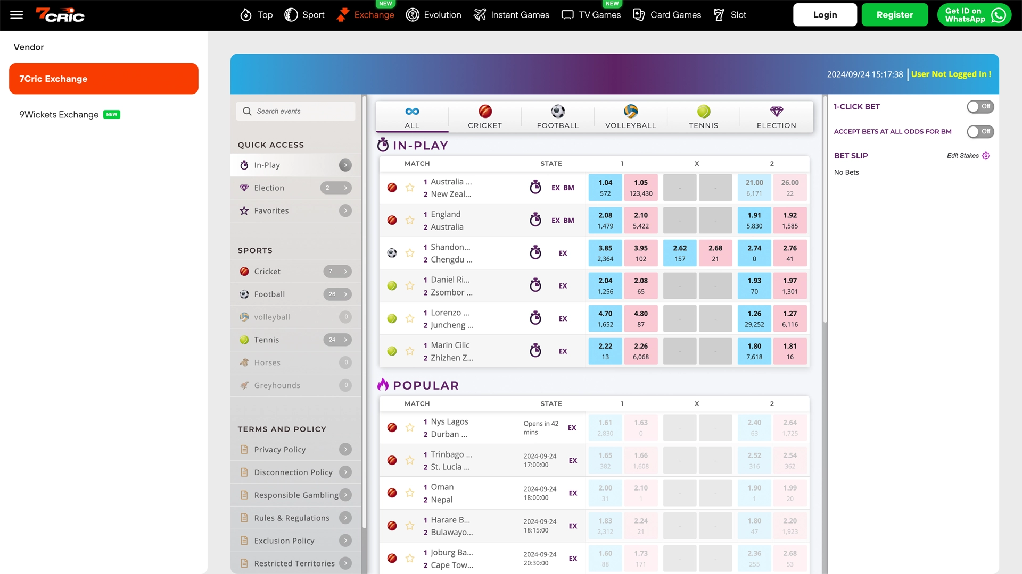Image resolution: width=1022 pixels, height=574 pixels.
Task: Click the WhatsApp icon in Get ID button
Action: coord(999,15)
